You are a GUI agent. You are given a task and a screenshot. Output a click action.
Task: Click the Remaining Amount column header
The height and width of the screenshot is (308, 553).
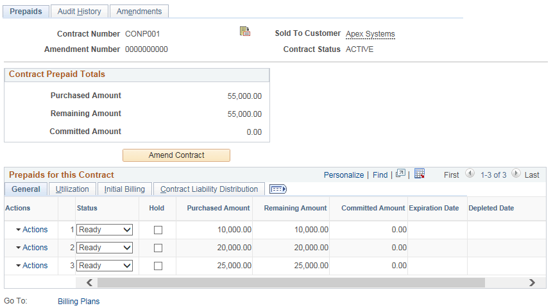tap(296, 208)
